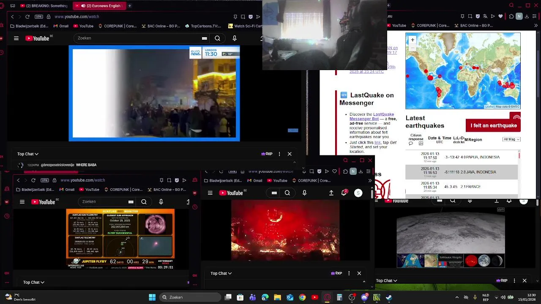Click the YouTube search magnifier in Euronews window

(217, 38)
